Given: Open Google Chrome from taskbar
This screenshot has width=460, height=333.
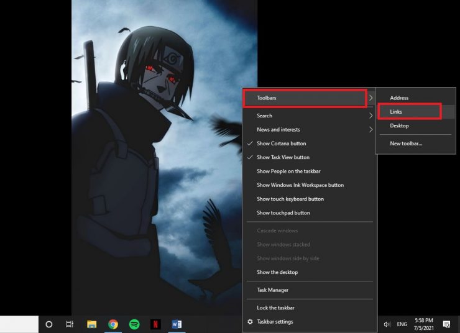Looking at the screenshot, I should [113, 324].
